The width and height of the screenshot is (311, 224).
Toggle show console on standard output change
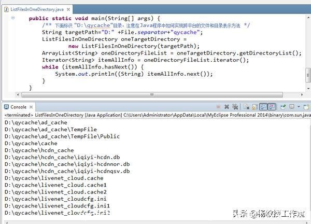pos(263,107)
